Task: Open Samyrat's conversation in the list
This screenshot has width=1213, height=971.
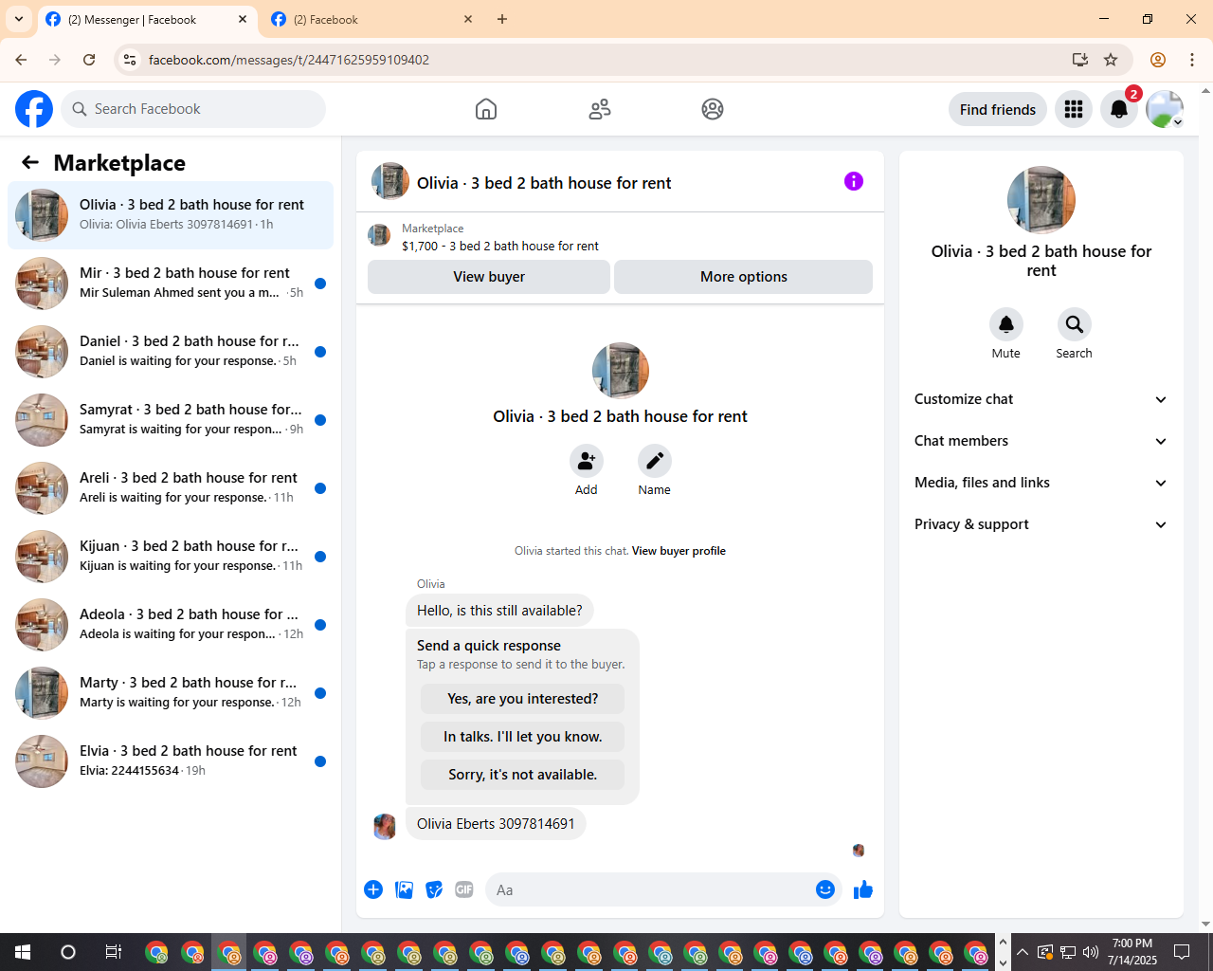Action: pos(171,420)
